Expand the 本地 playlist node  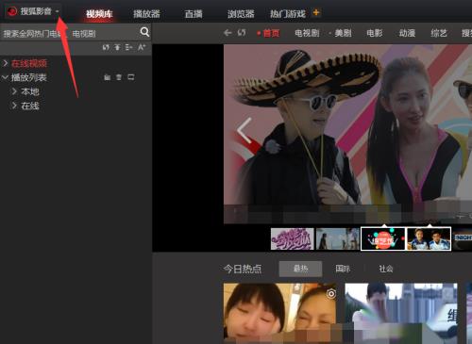[x=14, y=91]
